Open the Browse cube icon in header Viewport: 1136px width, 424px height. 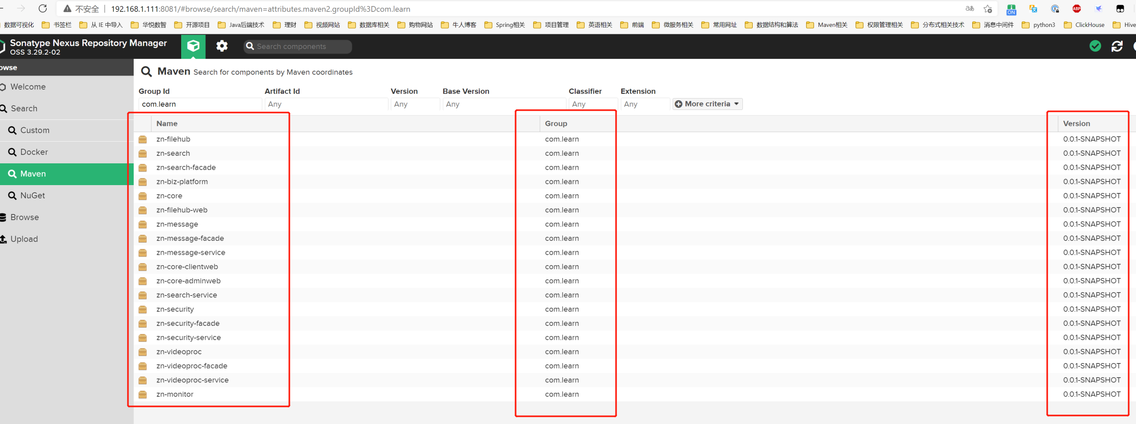[x=193, y=46]
